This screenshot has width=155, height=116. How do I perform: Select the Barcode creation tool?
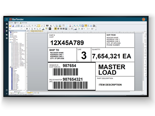coord(47,26)
